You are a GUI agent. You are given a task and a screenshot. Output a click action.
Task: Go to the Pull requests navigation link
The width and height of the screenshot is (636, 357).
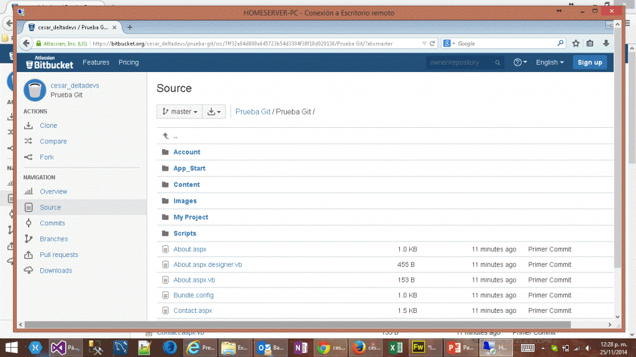59,255
